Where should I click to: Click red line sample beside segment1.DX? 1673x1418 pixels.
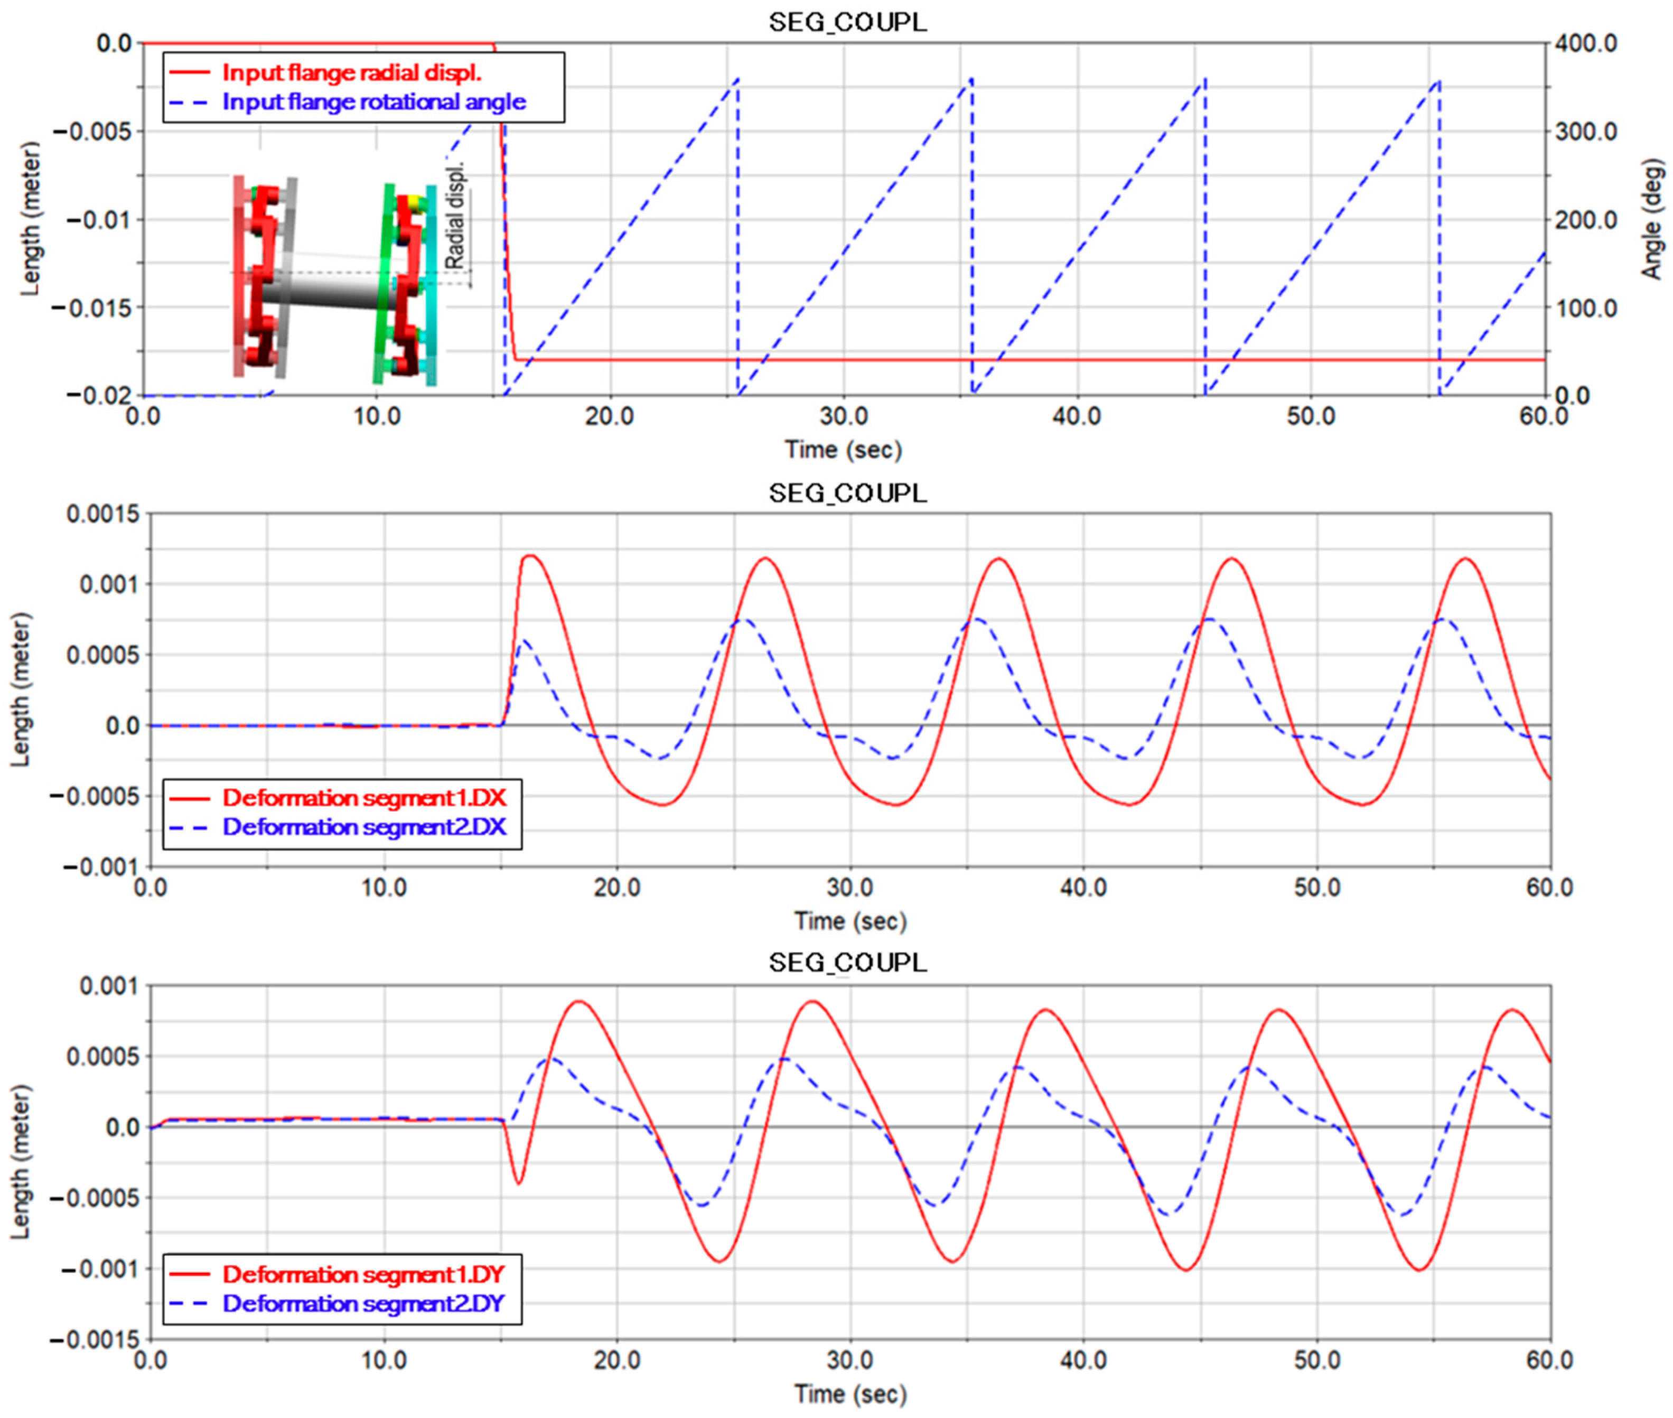tap(190, 798)
